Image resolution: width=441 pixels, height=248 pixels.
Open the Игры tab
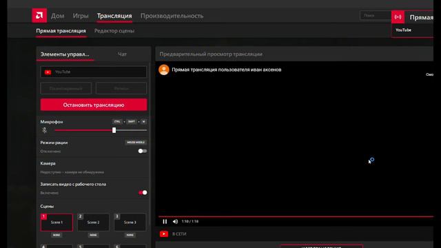(x=81, y=16)
